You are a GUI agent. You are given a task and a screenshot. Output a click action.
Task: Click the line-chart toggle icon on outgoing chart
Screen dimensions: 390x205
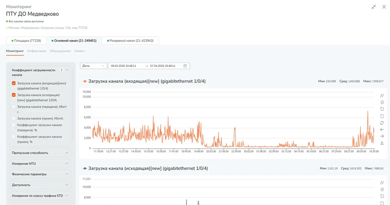coord(382,182)
